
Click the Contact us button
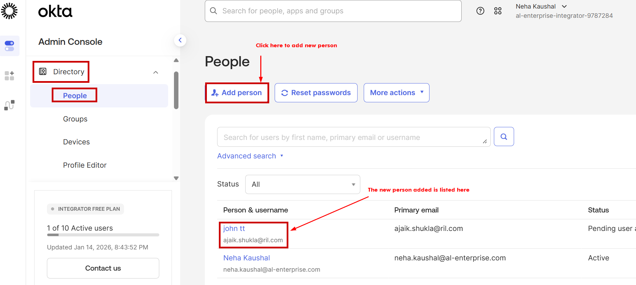(x=103, y=268)
